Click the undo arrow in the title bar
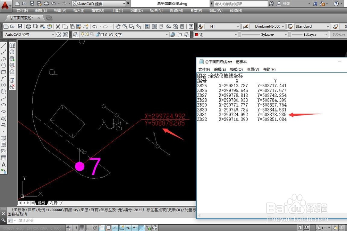Viewport: 347px width, 231px height. click(x=53, y=3)
